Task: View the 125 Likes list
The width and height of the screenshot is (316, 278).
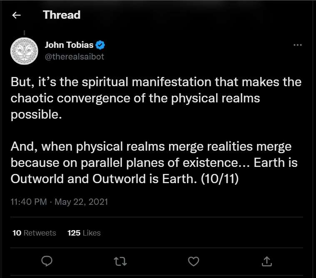Action: click(84, 233)
